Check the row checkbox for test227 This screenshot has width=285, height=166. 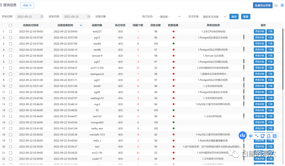point(11,32)
